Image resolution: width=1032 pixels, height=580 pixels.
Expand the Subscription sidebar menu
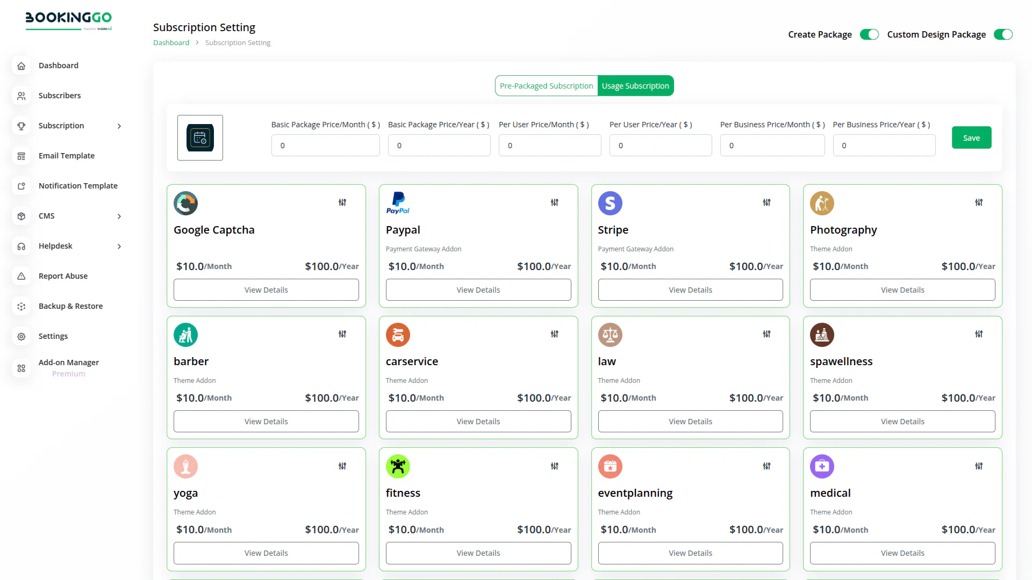point(119,126)
